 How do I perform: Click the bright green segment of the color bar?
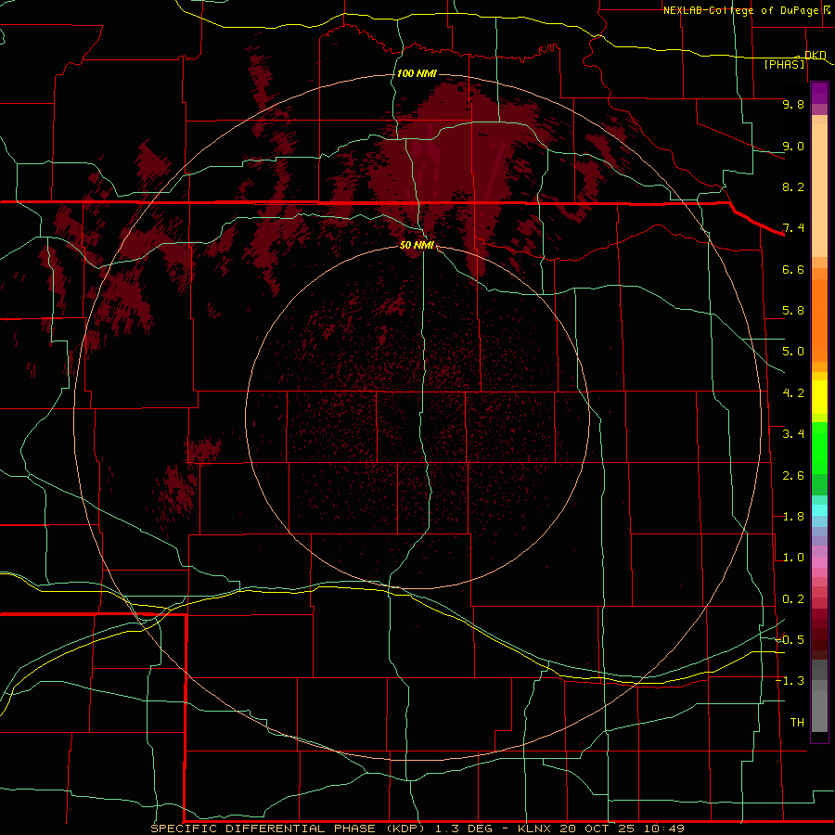click(x=819, y=448)
